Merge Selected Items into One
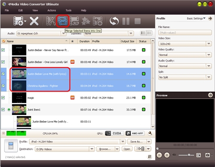215x167 pixels. 63,21
